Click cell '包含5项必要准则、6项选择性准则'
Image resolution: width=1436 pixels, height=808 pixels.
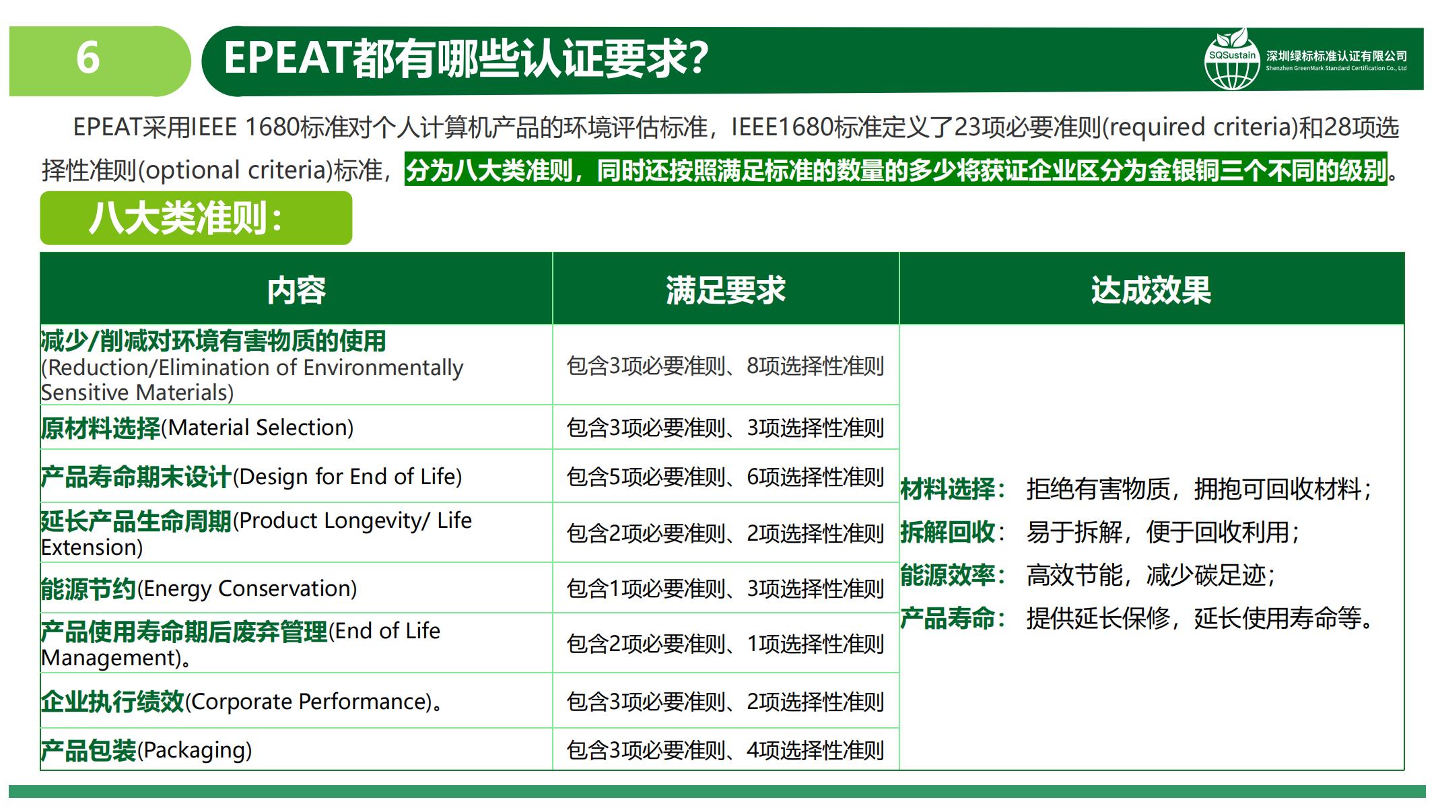click(x=726, y=477)
